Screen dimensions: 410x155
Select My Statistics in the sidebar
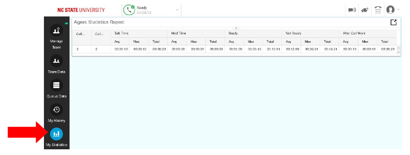[x=57, y=137]
